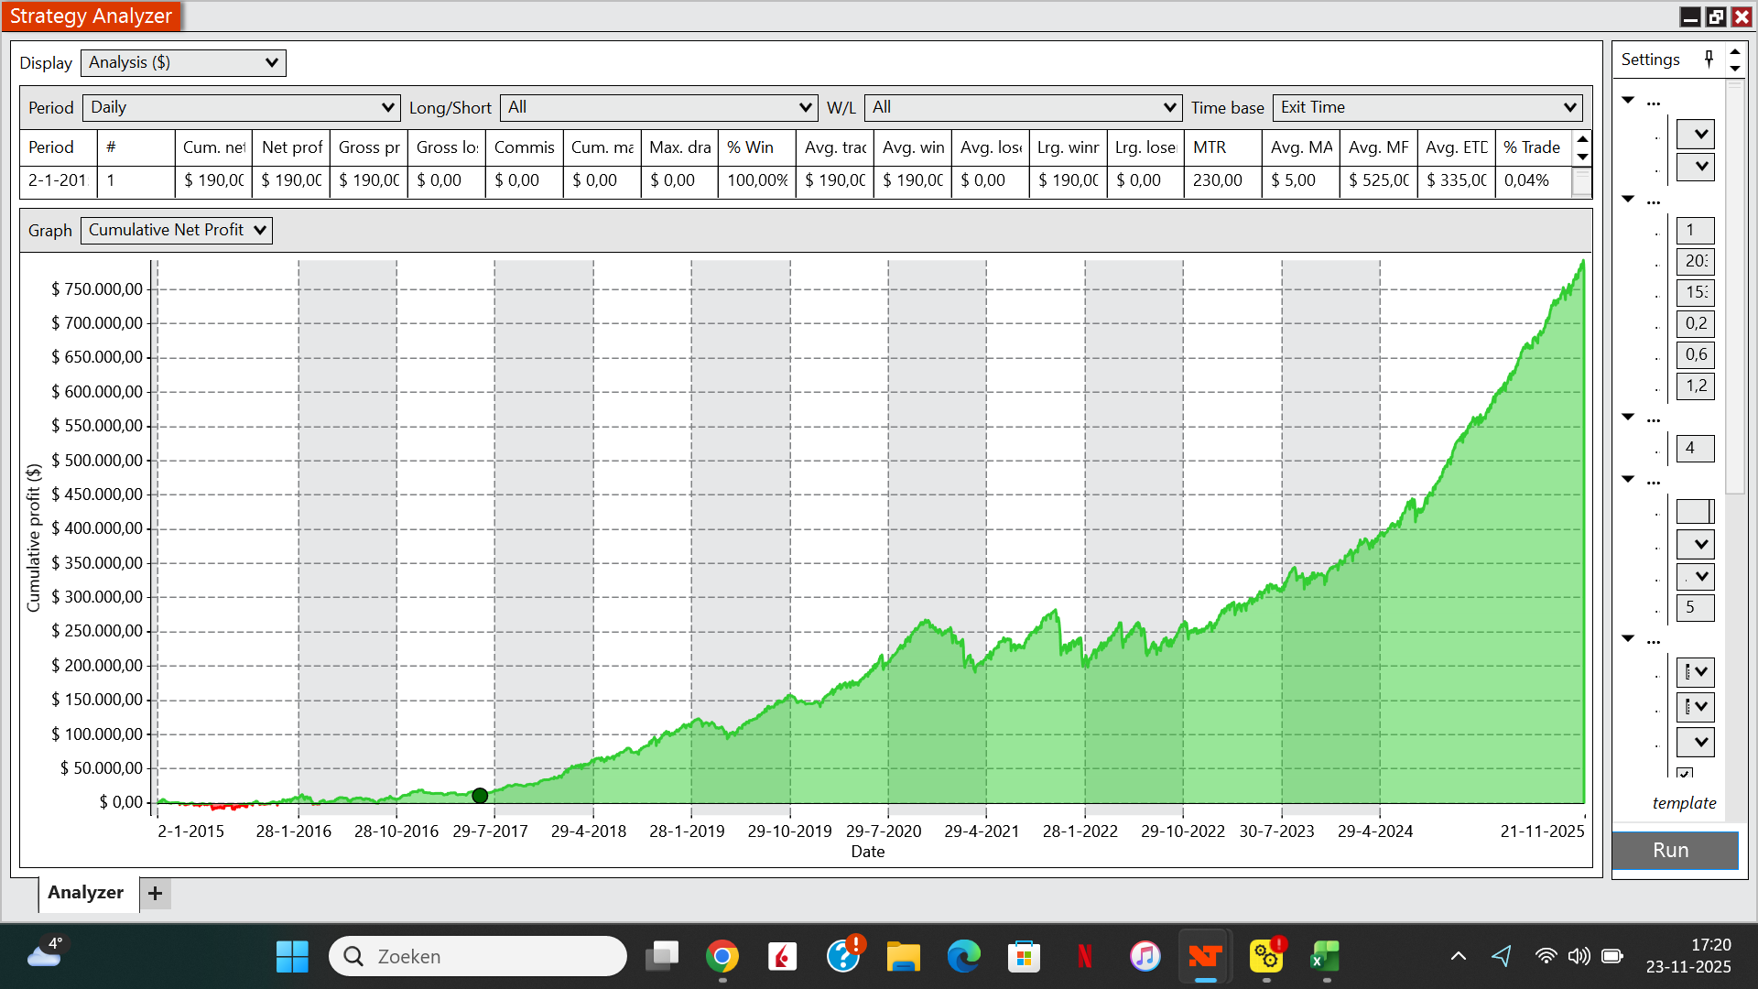Pin the Settings panel with pushpin icon
The image size is (1758, 989).
(1709, 60)
